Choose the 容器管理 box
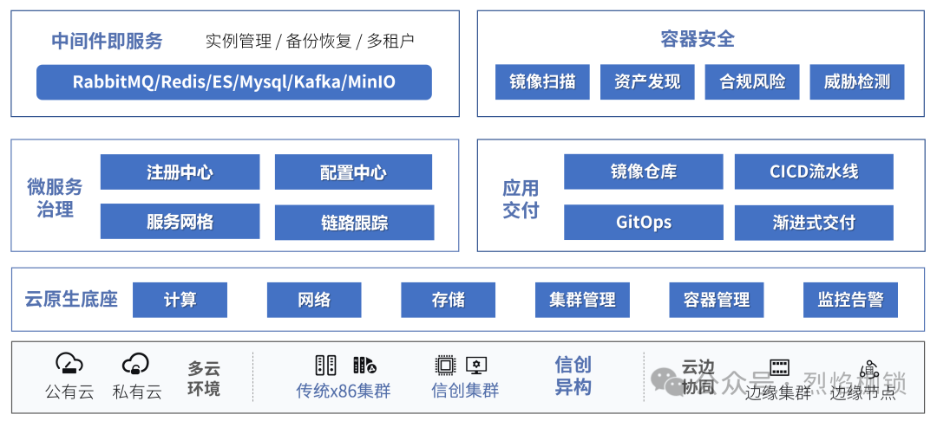The width and height of the screenshot is (937, 421). pyautogui.click(x=717, y=300)
